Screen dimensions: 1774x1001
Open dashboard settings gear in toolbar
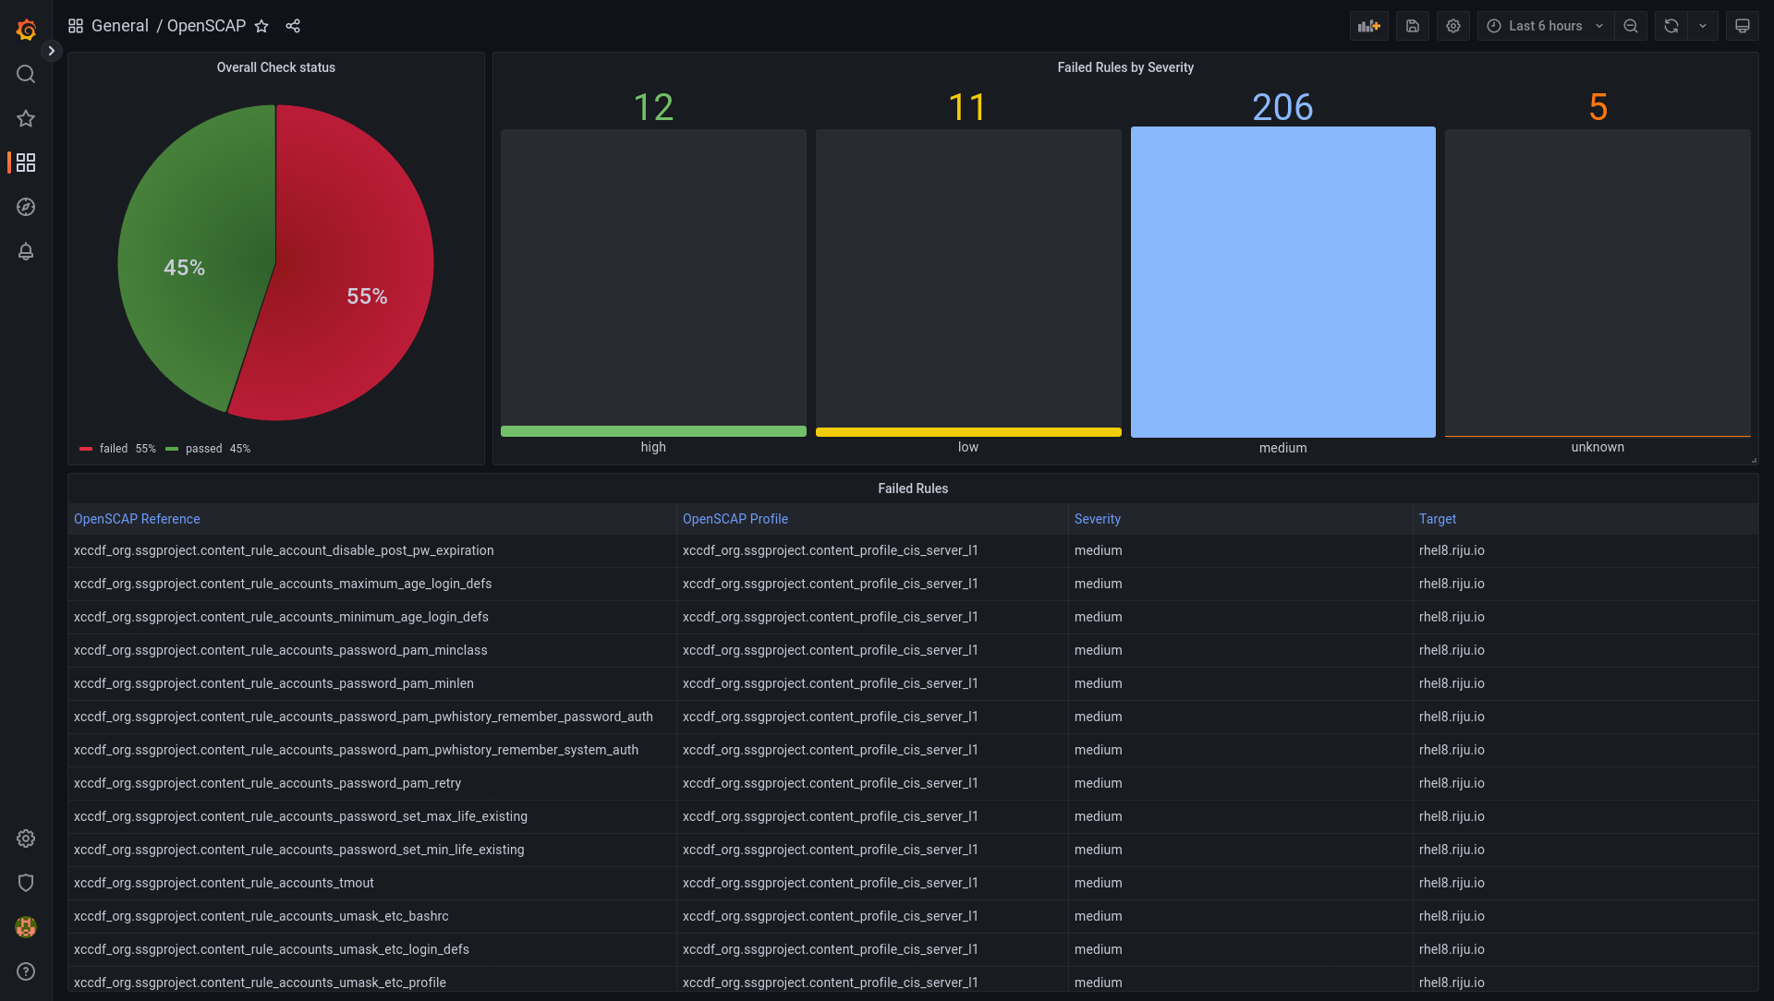(x=1452, y=26)
